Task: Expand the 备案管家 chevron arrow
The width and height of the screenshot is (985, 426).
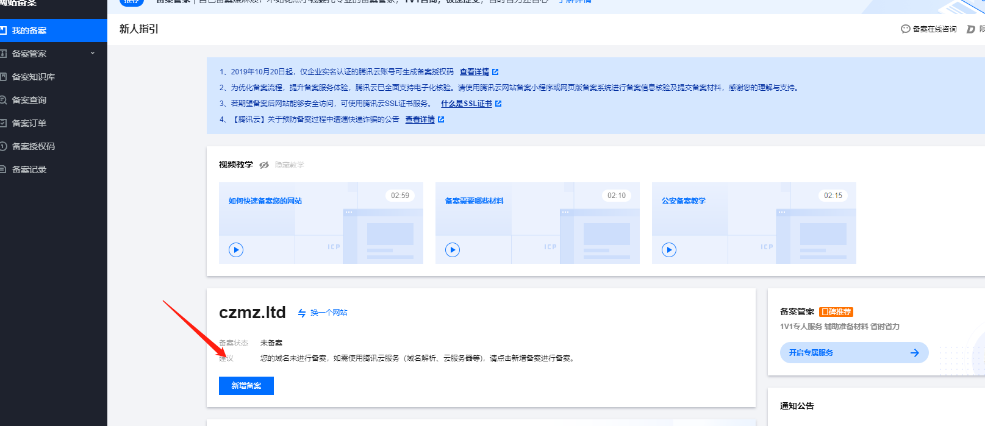Action: tap(93, 53)
